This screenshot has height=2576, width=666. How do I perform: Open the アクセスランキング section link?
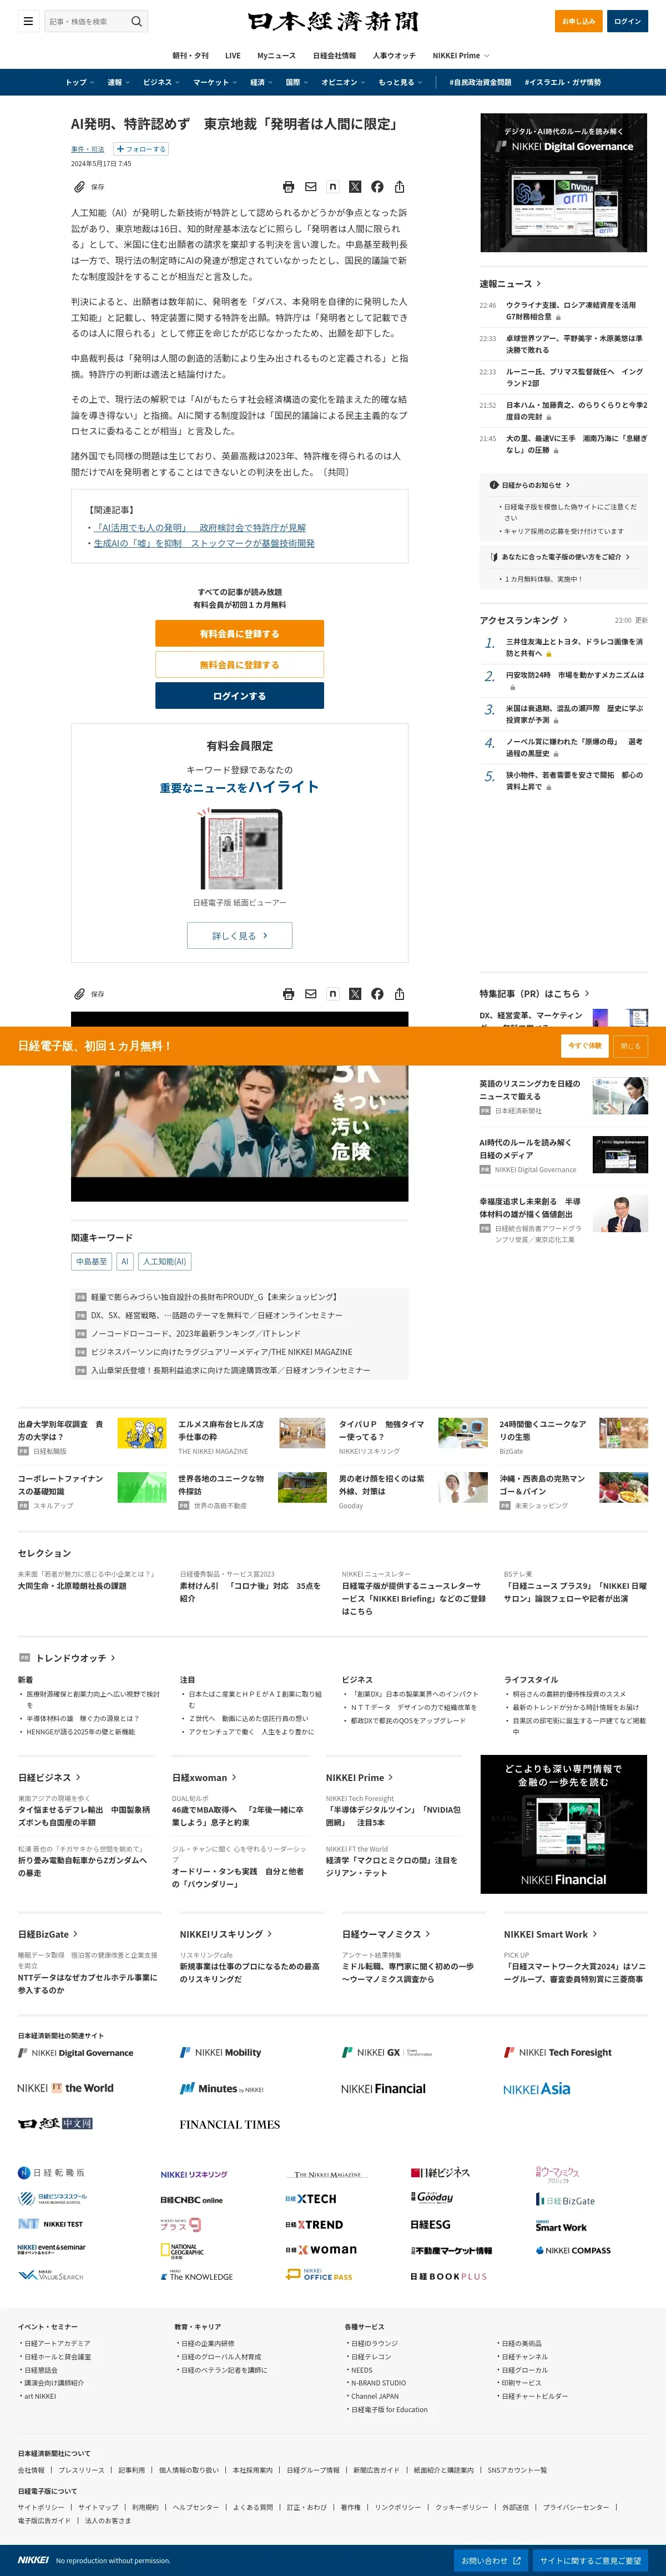(x=523, y=621)
